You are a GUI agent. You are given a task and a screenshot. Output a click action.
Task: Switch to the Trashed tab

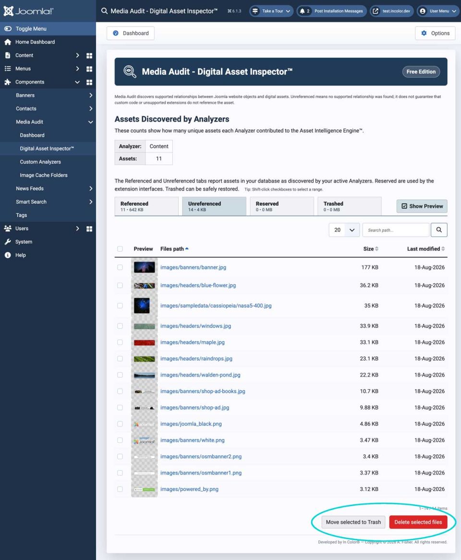[x=349, y=206]
